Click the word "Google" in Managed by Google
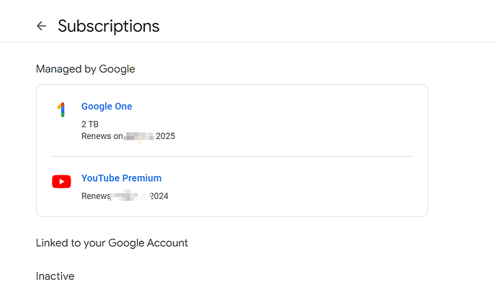Image resolution: width=497 pixels, height=303 pixels. (119, 69)
